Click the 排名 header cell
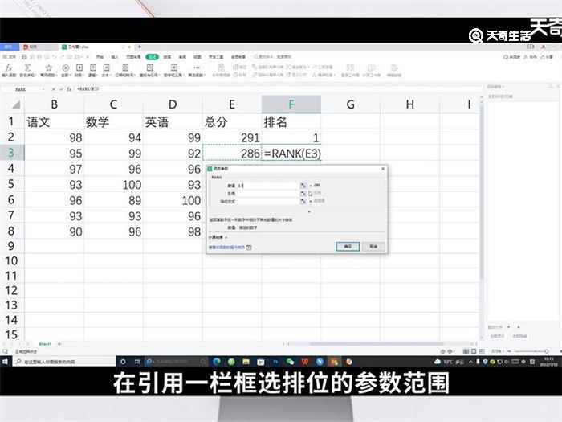 point(291,122)
